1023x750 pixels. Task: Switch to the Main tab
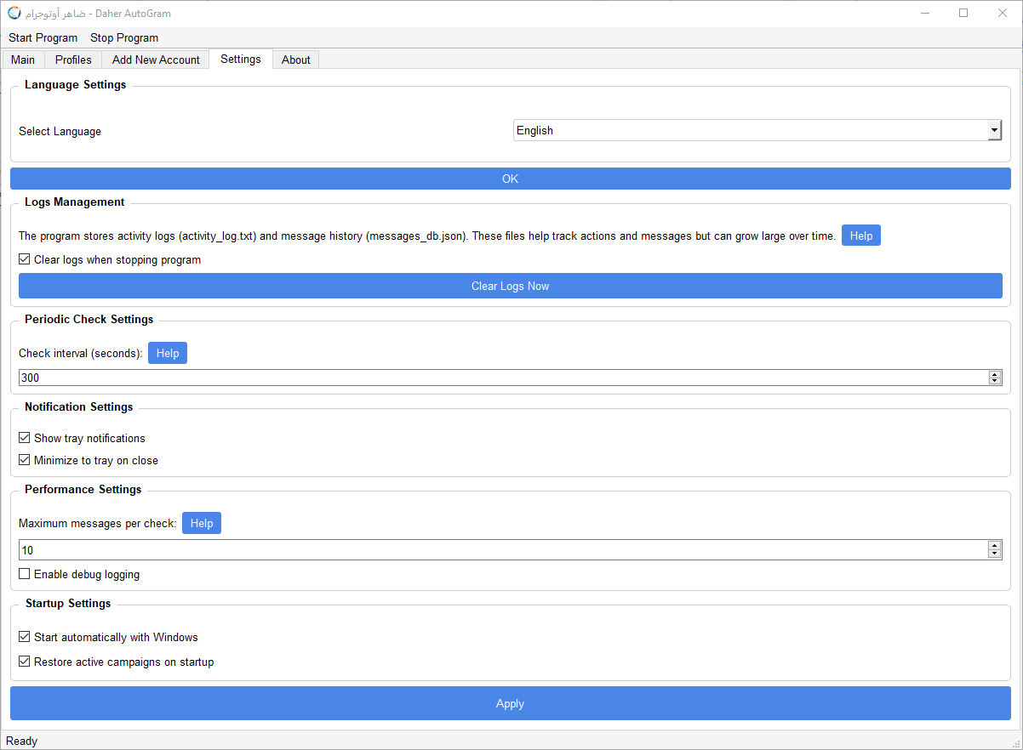tap(23, 60)
